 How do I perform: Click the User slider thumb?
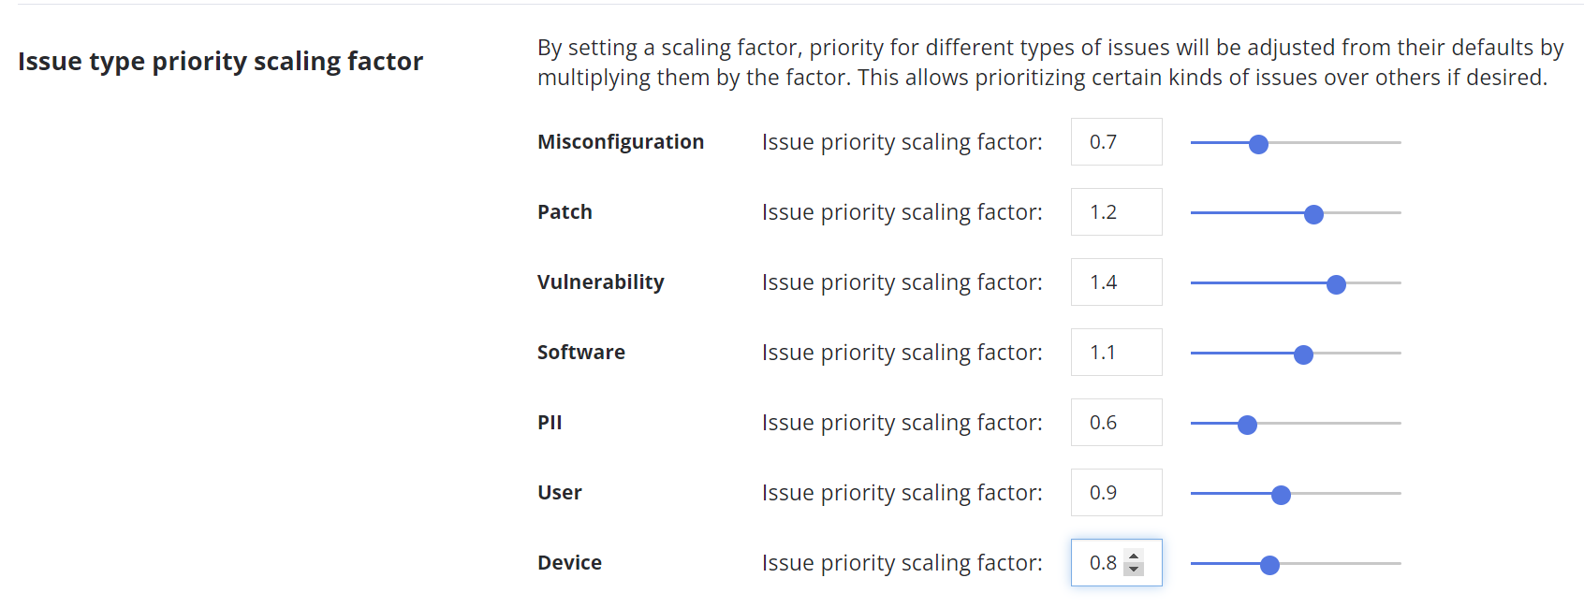[1281, 495]
